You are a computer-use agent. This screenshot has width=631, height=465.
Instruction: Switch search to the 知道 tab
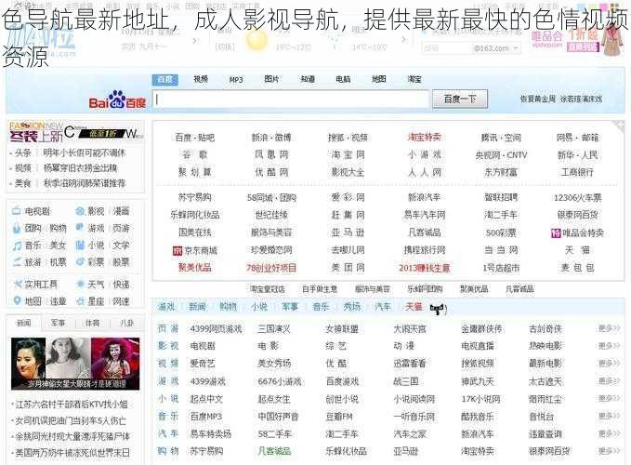pos(308,79)
